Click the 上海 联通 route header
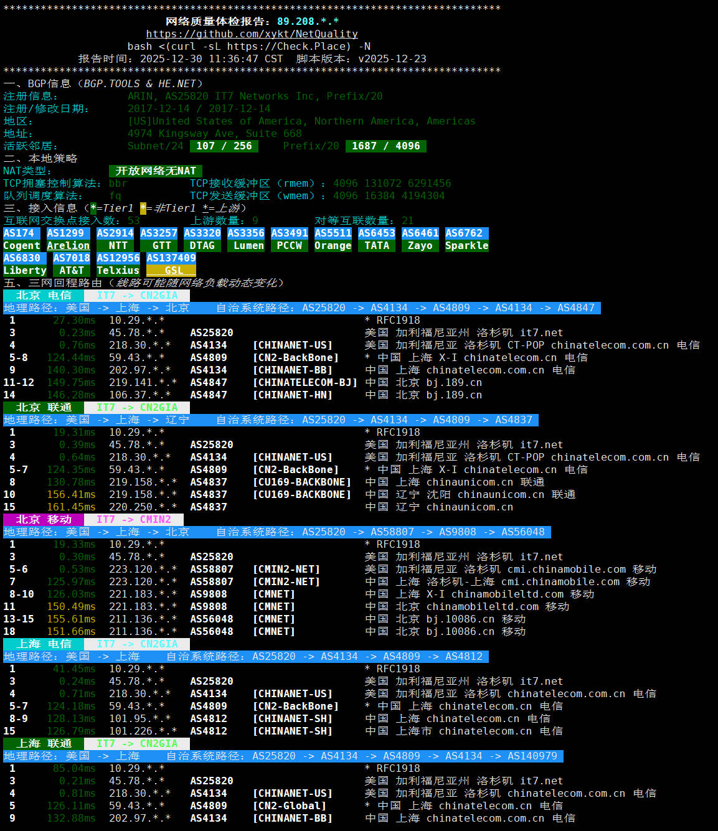The height and width of the screenshot is (831, 718). (x=44, y=744)
